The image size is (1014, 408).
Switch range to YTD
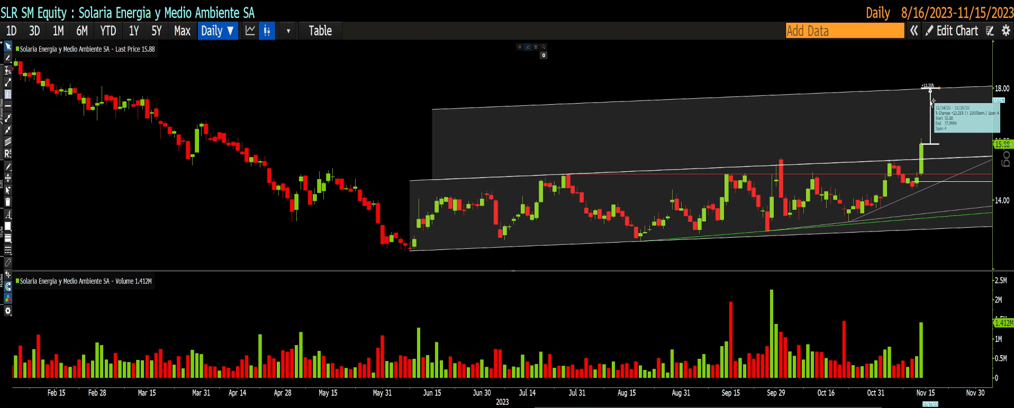coord(108,31)
